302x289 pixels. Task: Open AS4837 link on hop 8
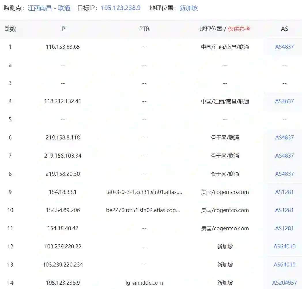pos(284,174)
